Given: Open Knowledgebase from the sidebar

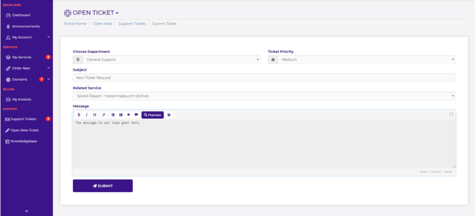Looking at the screenshot, I should pyautogui.click(x=24, y=141).
